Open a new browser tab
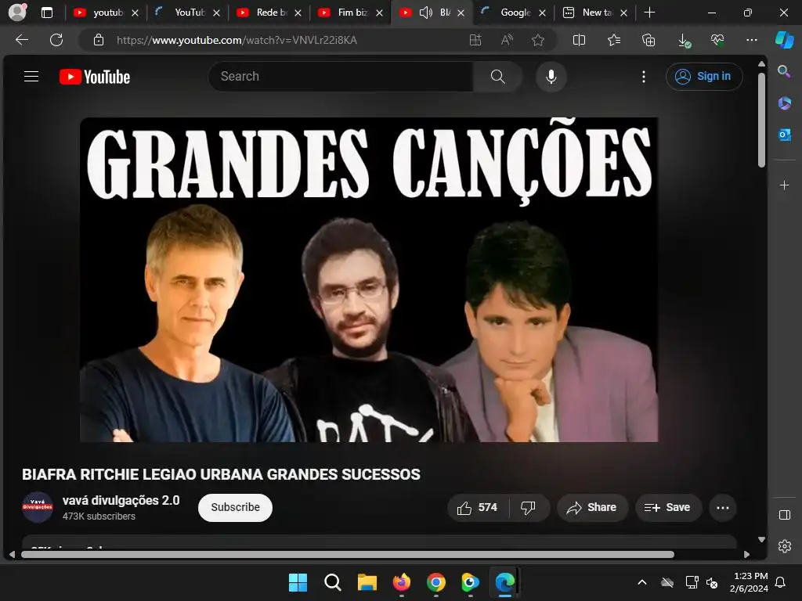Viewport: 802px width, 601px height. [x=649, y=13]
